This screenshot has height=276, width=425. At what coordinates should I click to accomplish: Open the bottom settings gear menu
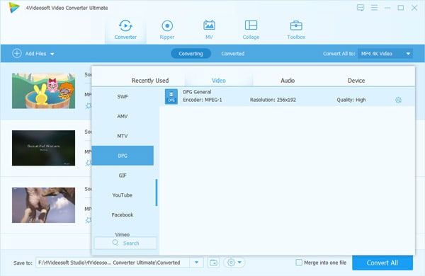click(x=234, y=263)
